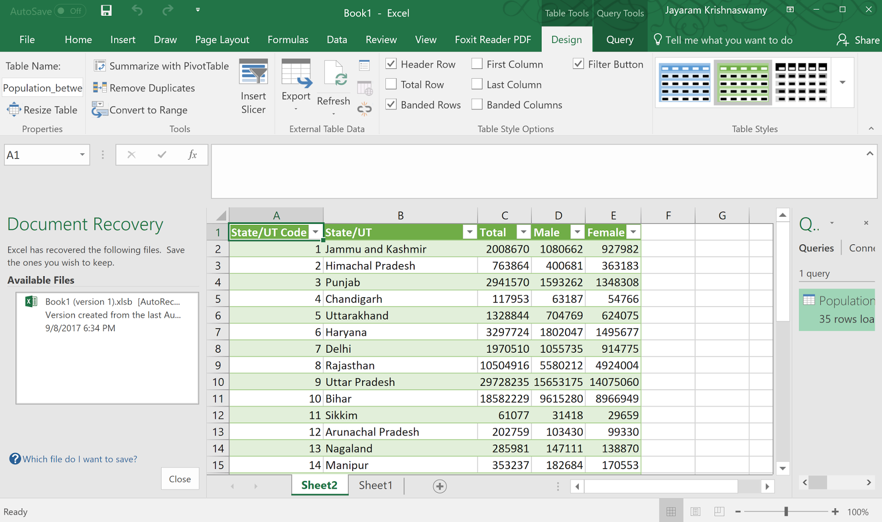Image resolution: width=882 pixels, height=522 pixels.
Task: Enable the Total Row option
Action: (x=391, y=84)
